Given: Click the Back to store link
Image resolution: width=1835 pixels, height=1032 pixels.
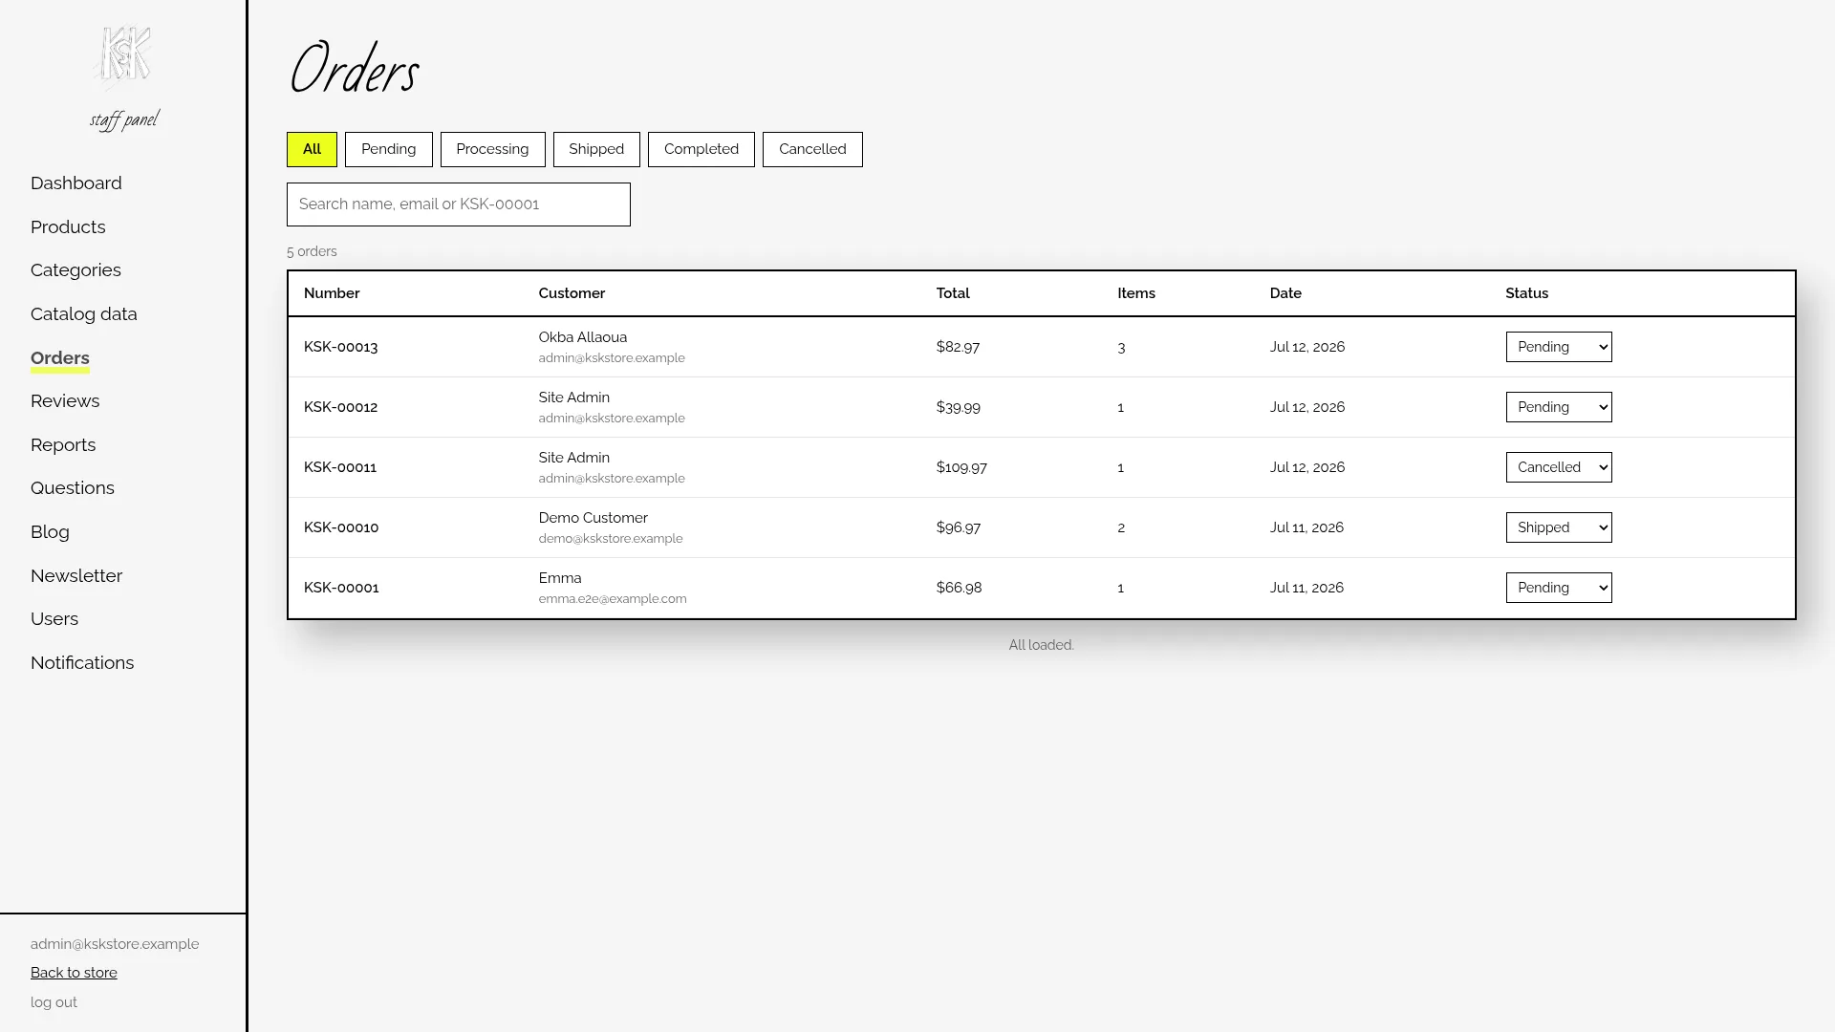Looking at the screenshot, I should click(x=74, y=973).
